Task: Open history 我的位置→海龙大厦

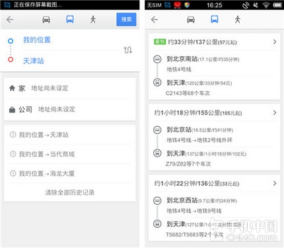Action: 70,173
